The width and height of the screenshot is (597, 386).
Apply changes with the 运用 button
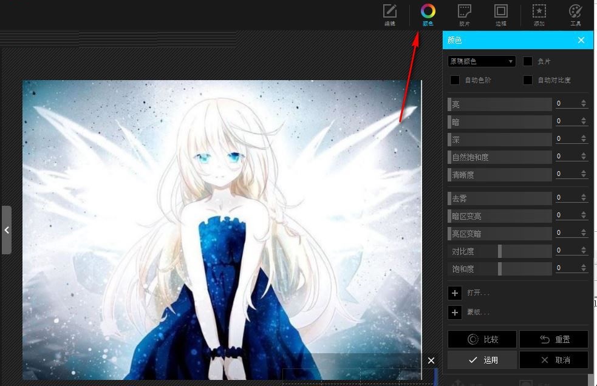pos(482,360)
